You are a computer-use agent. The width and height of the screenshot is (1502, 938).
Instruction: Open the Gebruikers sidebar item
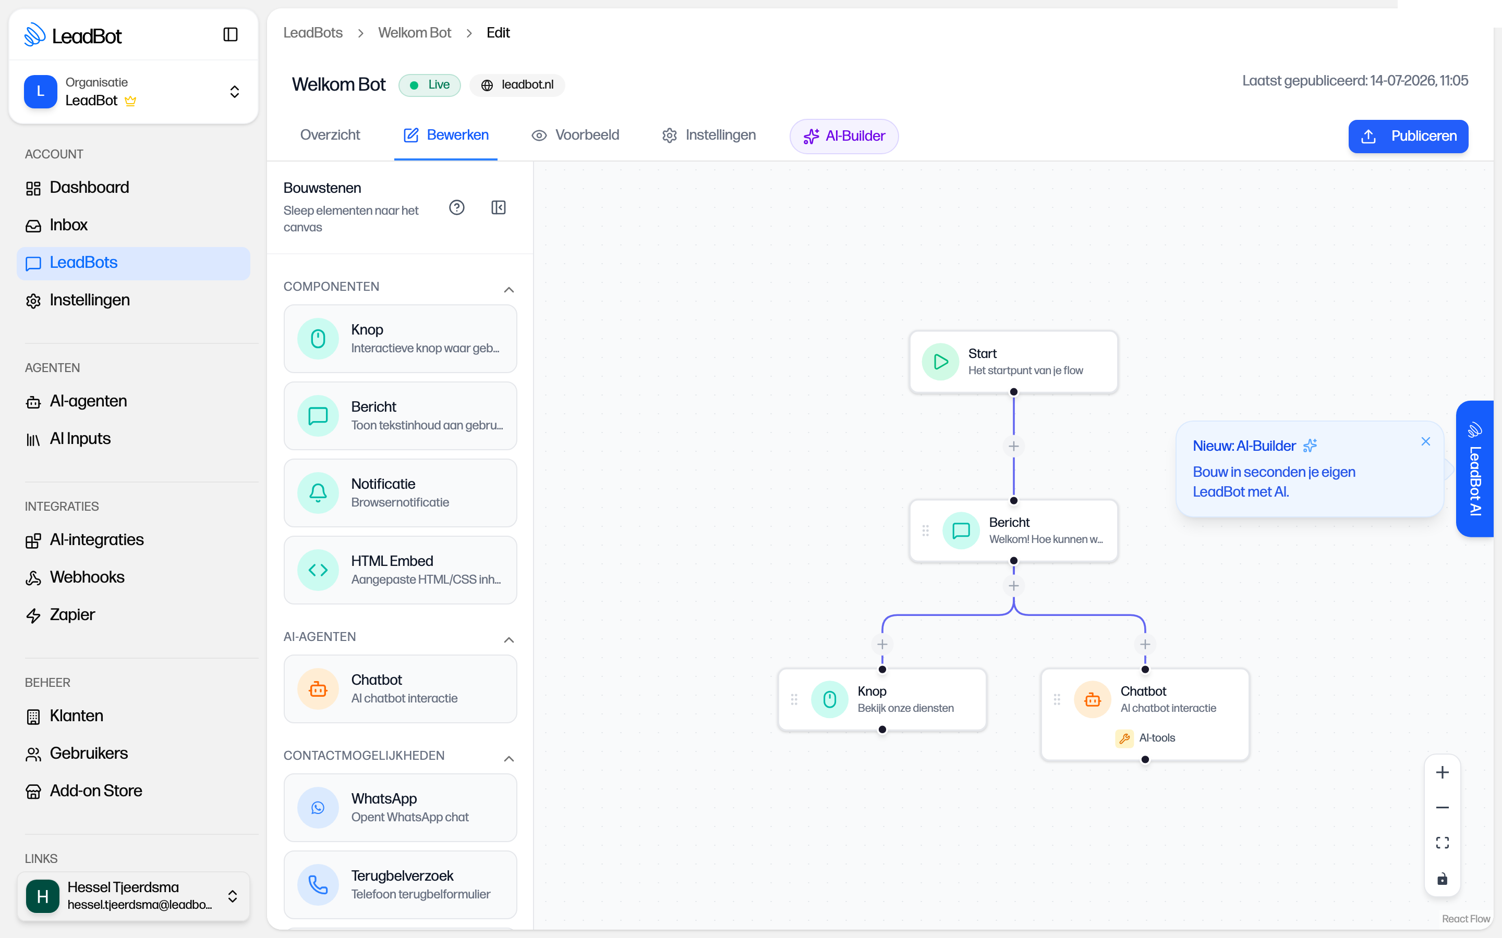(134, 754)
